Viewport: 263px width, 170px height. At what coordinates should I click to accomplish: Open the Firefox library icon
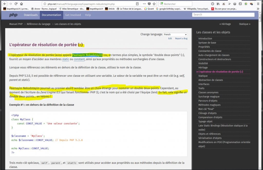pyautogui.click(x=218, y=4)
